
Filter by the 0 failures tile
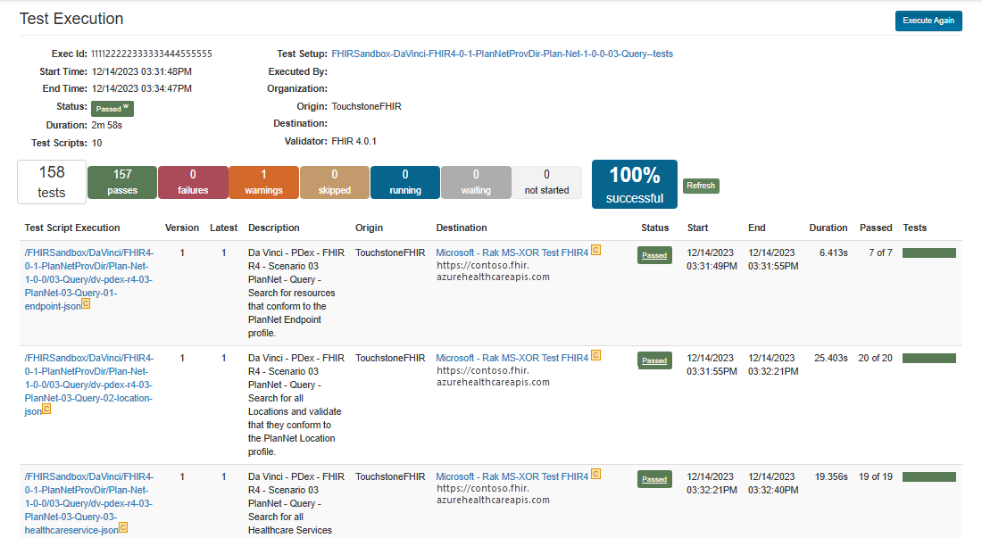point(193,182)
